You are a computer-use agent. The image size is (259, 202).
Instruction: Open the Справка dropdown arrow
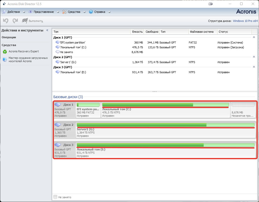tap(109, 12)
